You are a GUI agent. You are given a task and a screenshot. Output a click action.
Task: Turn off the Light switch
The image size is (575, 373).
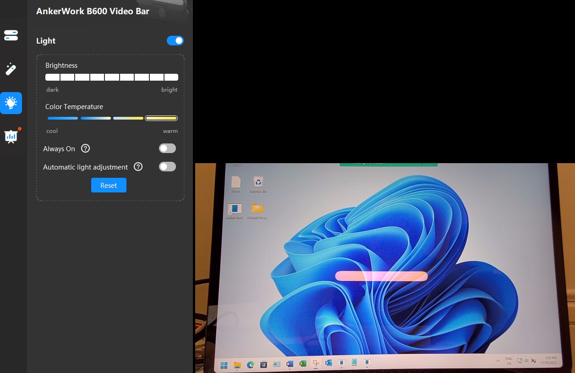point(175,41)
